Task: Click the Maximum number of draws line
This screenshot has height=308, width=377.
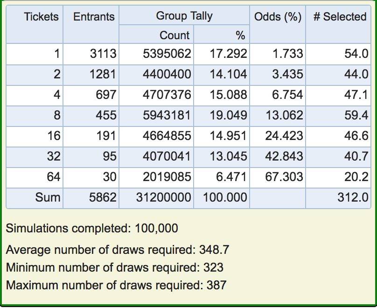Action: pos(116,285)
